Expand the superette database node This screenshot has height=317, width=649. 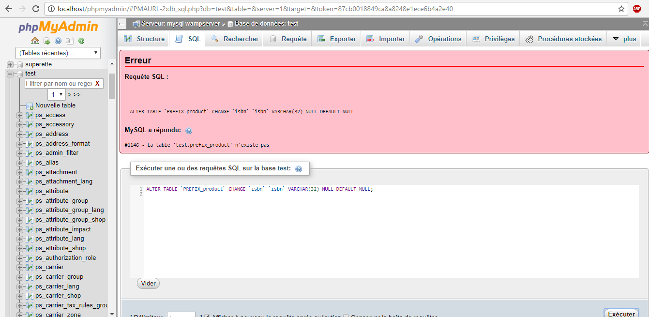click(x=10, y=64)
